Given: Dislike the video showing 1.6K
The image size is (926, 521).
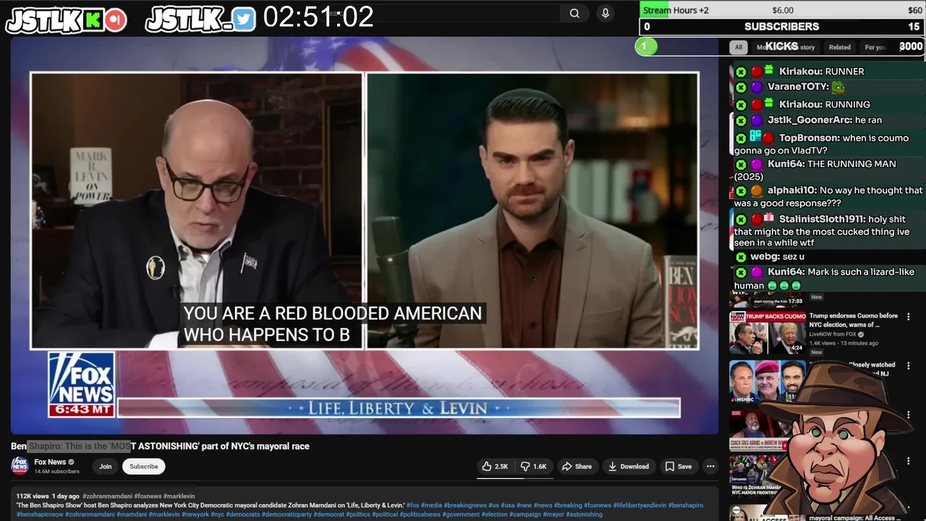Looking at the screenshot, I should (534, 467).
